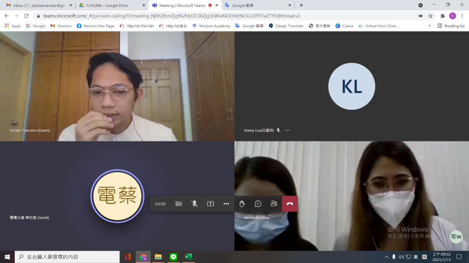Toggle the camera in the meeting toolbar
469x263 pixels.
coord(179,204)
